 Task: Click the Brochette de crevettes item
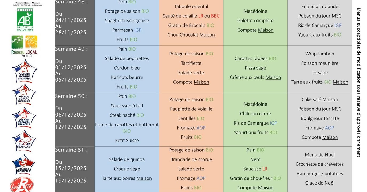click(x=319, y=164)
